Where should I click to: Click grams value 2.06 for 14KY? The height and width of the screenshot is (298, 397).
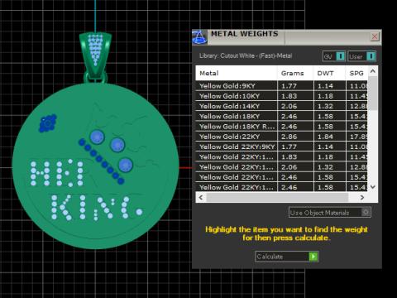[289, 106]
